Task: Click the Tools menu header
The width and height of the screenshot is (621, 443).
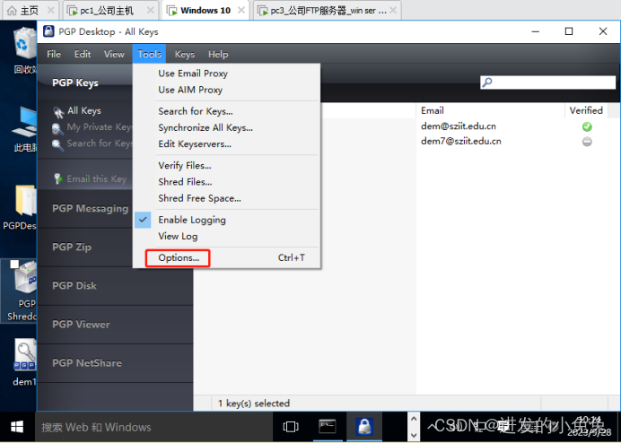Action: click(149, 54)
